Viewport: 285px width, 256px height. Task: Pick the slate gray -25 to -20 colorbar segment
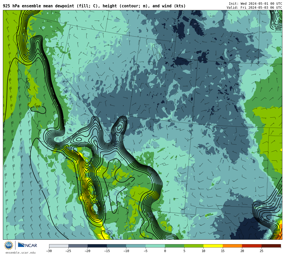pos(78,246)
